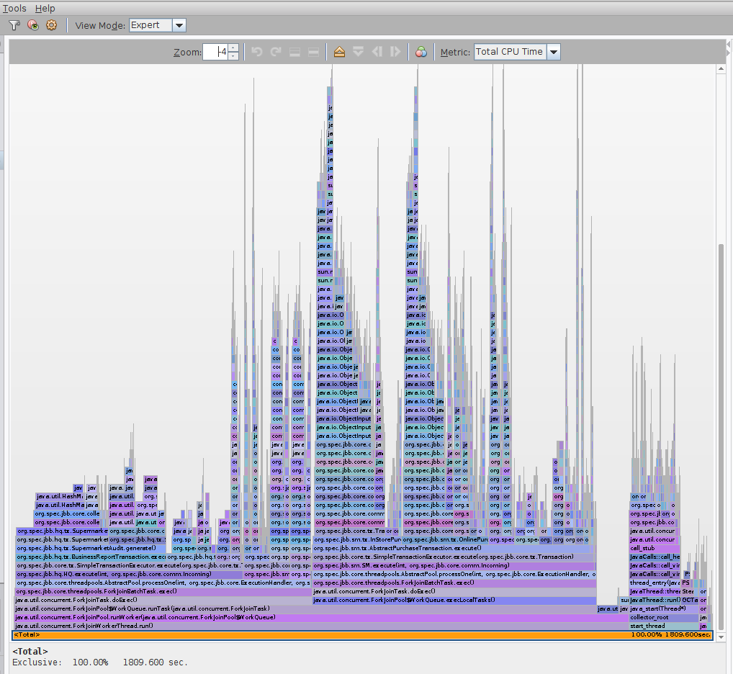
Task: Click the Zoom spinner up arrow
Action: tap(234, 48)
